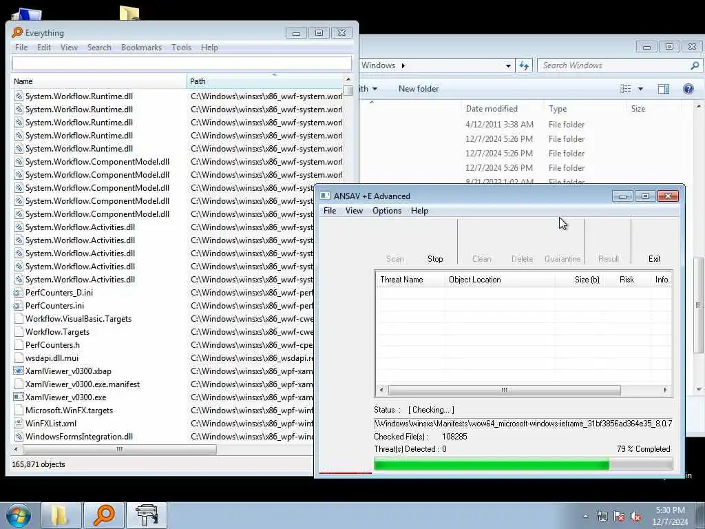
Task: Click the Size (b) column header
Action: pos(580,280)
